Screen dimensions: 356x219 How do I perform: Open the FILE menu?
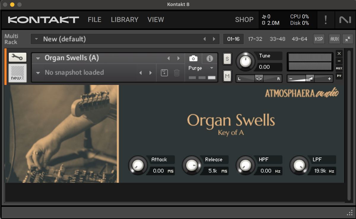coord(94,20)
